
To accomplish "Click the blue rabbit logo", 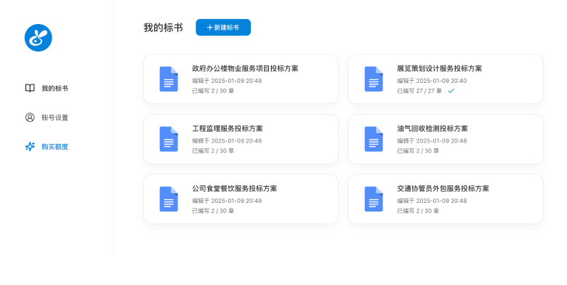I will pos(39,38).
